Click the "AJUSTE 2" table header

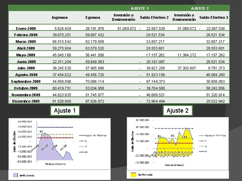200,8
